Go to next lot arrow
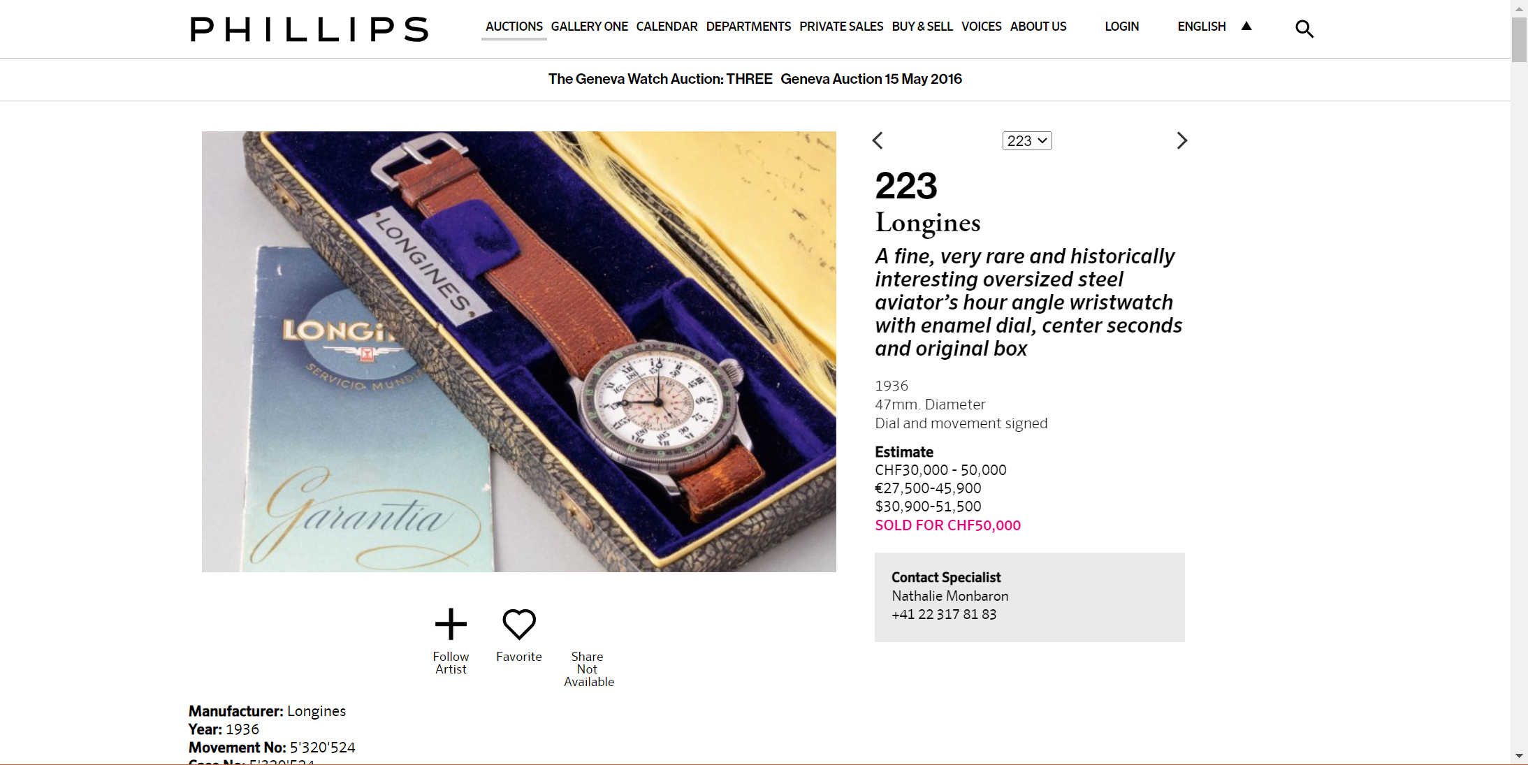This screenshot has width=1528, height=765. point(1181,140)
